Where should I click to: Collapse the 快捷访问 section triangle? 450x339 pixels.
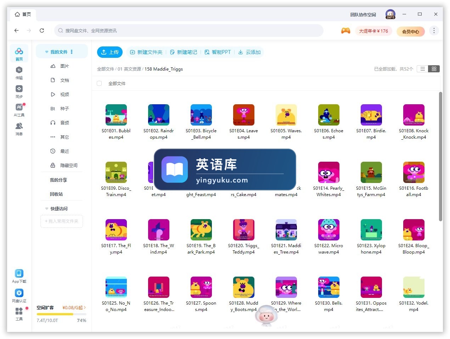[46, 209]
